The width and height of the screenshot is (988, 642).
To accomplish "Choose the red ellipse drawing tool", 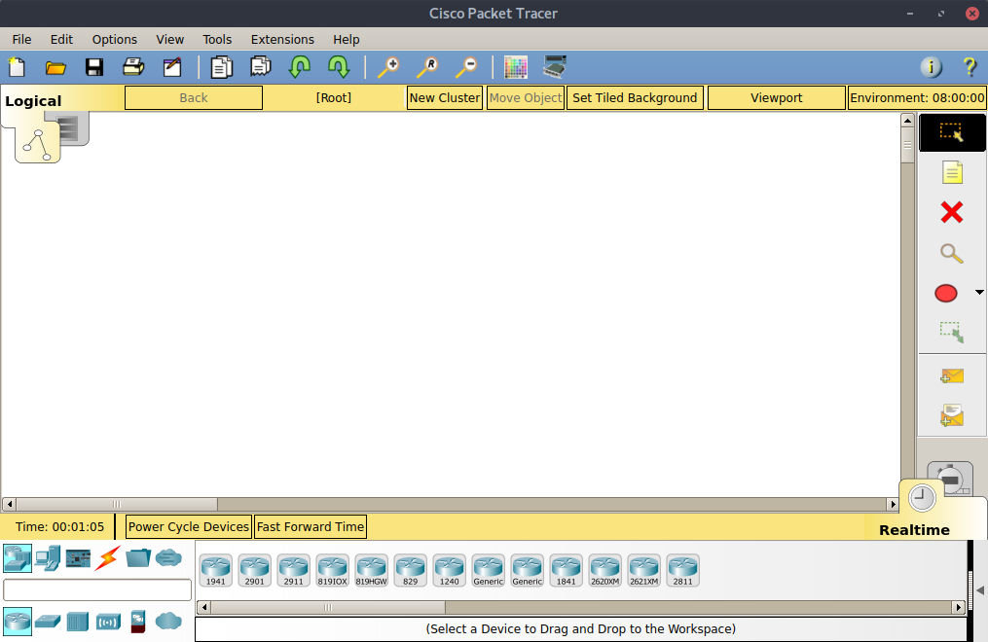I will pos(946,294).
